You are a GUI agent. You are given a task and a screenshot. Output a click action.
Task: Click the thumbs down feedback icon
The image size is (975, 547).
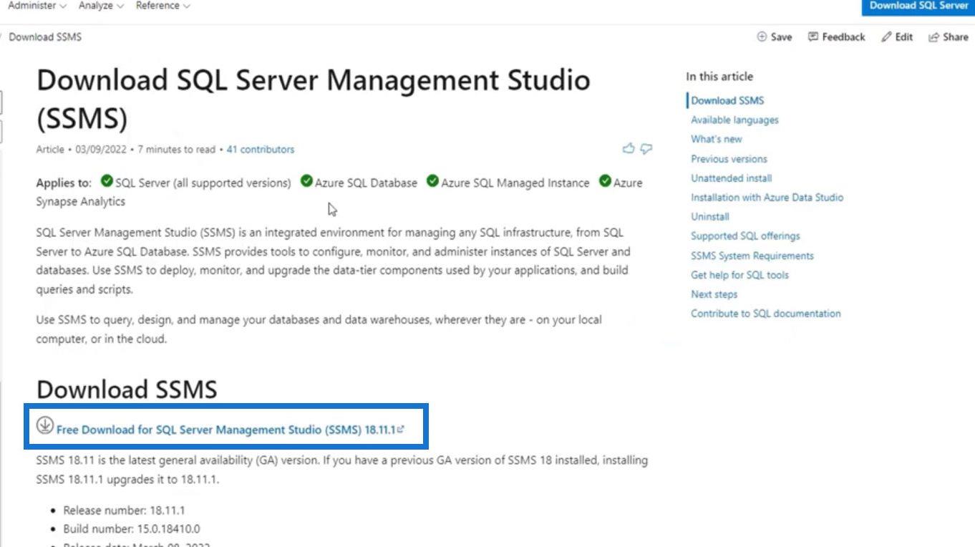[x=646, y=149]
